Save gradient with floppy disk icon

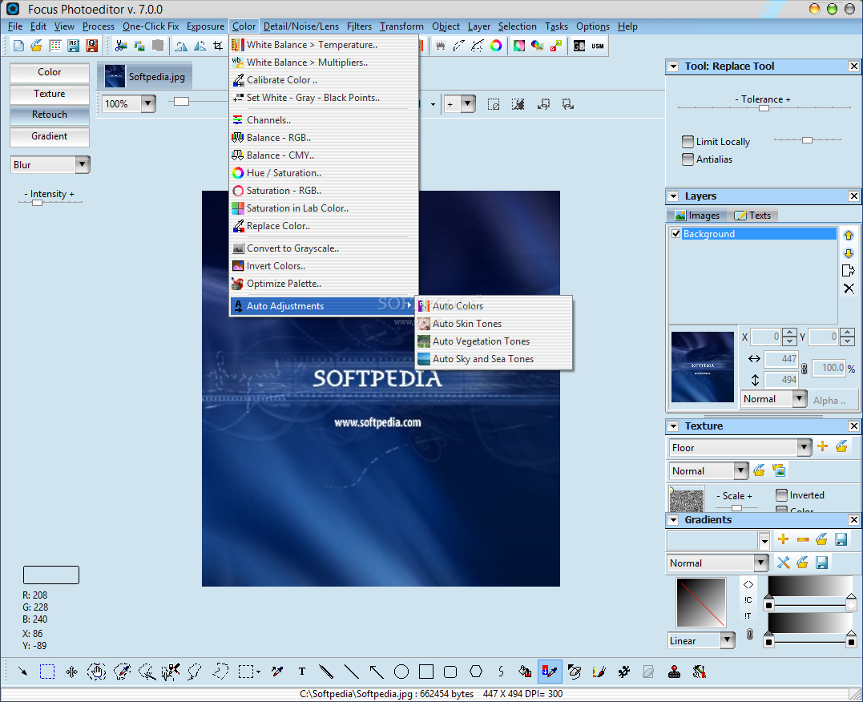pyautogui.click(x=841, y=539)
